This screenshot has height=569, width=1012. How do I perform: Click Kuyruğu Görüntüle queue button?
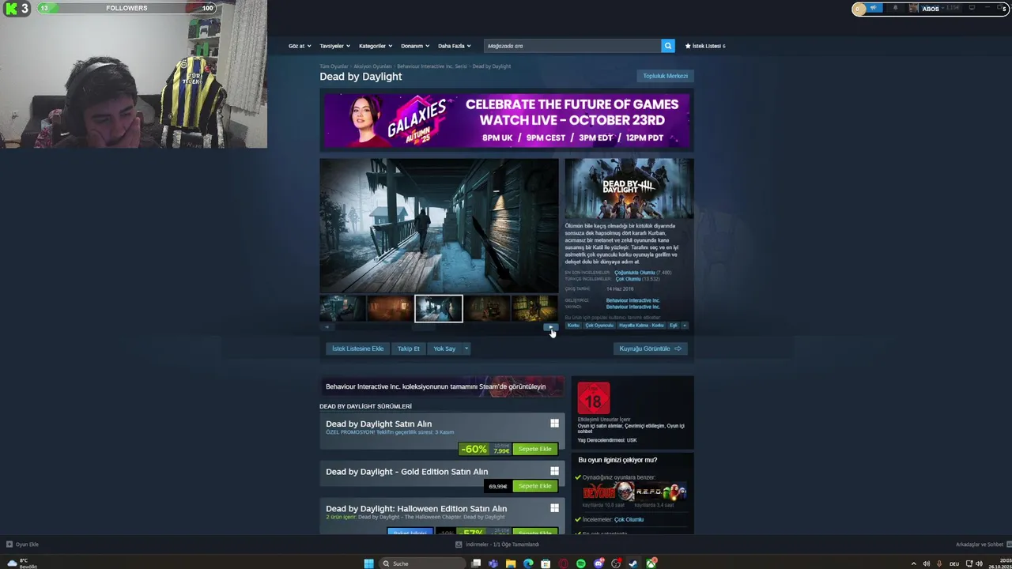650,349
